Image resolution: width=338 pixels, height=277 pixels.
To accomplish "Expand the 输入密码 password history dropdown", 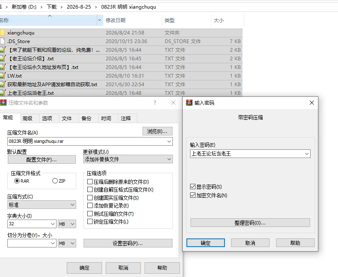I will tap(306, 154).
